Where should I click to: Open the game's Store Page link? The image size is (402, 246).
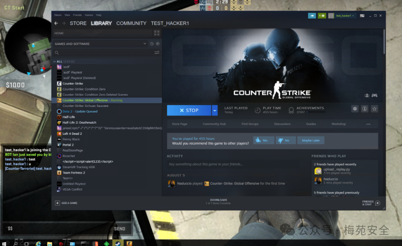[x=179, y=124]
